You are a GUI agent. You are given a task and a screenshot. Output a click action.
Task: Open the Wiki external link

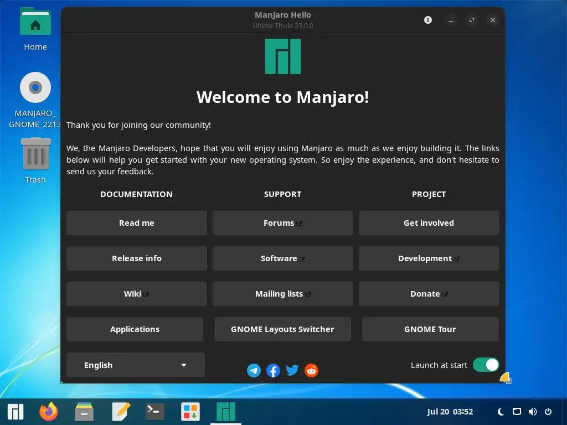point(137,294)
